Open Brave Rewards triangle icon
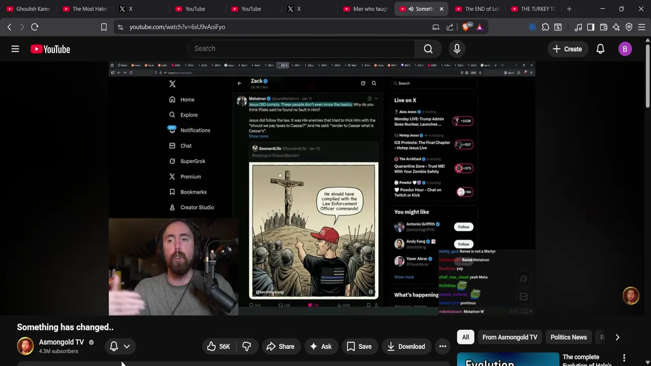 480,27
